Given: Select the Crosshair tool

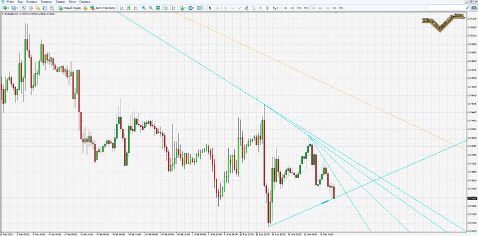Looking at the screenshot, I should (217, 8).
